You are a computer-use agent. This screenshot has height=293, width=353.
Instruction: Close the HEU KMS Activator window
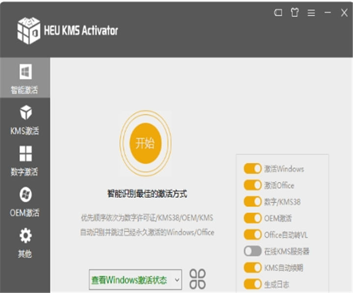click(344, 13)
